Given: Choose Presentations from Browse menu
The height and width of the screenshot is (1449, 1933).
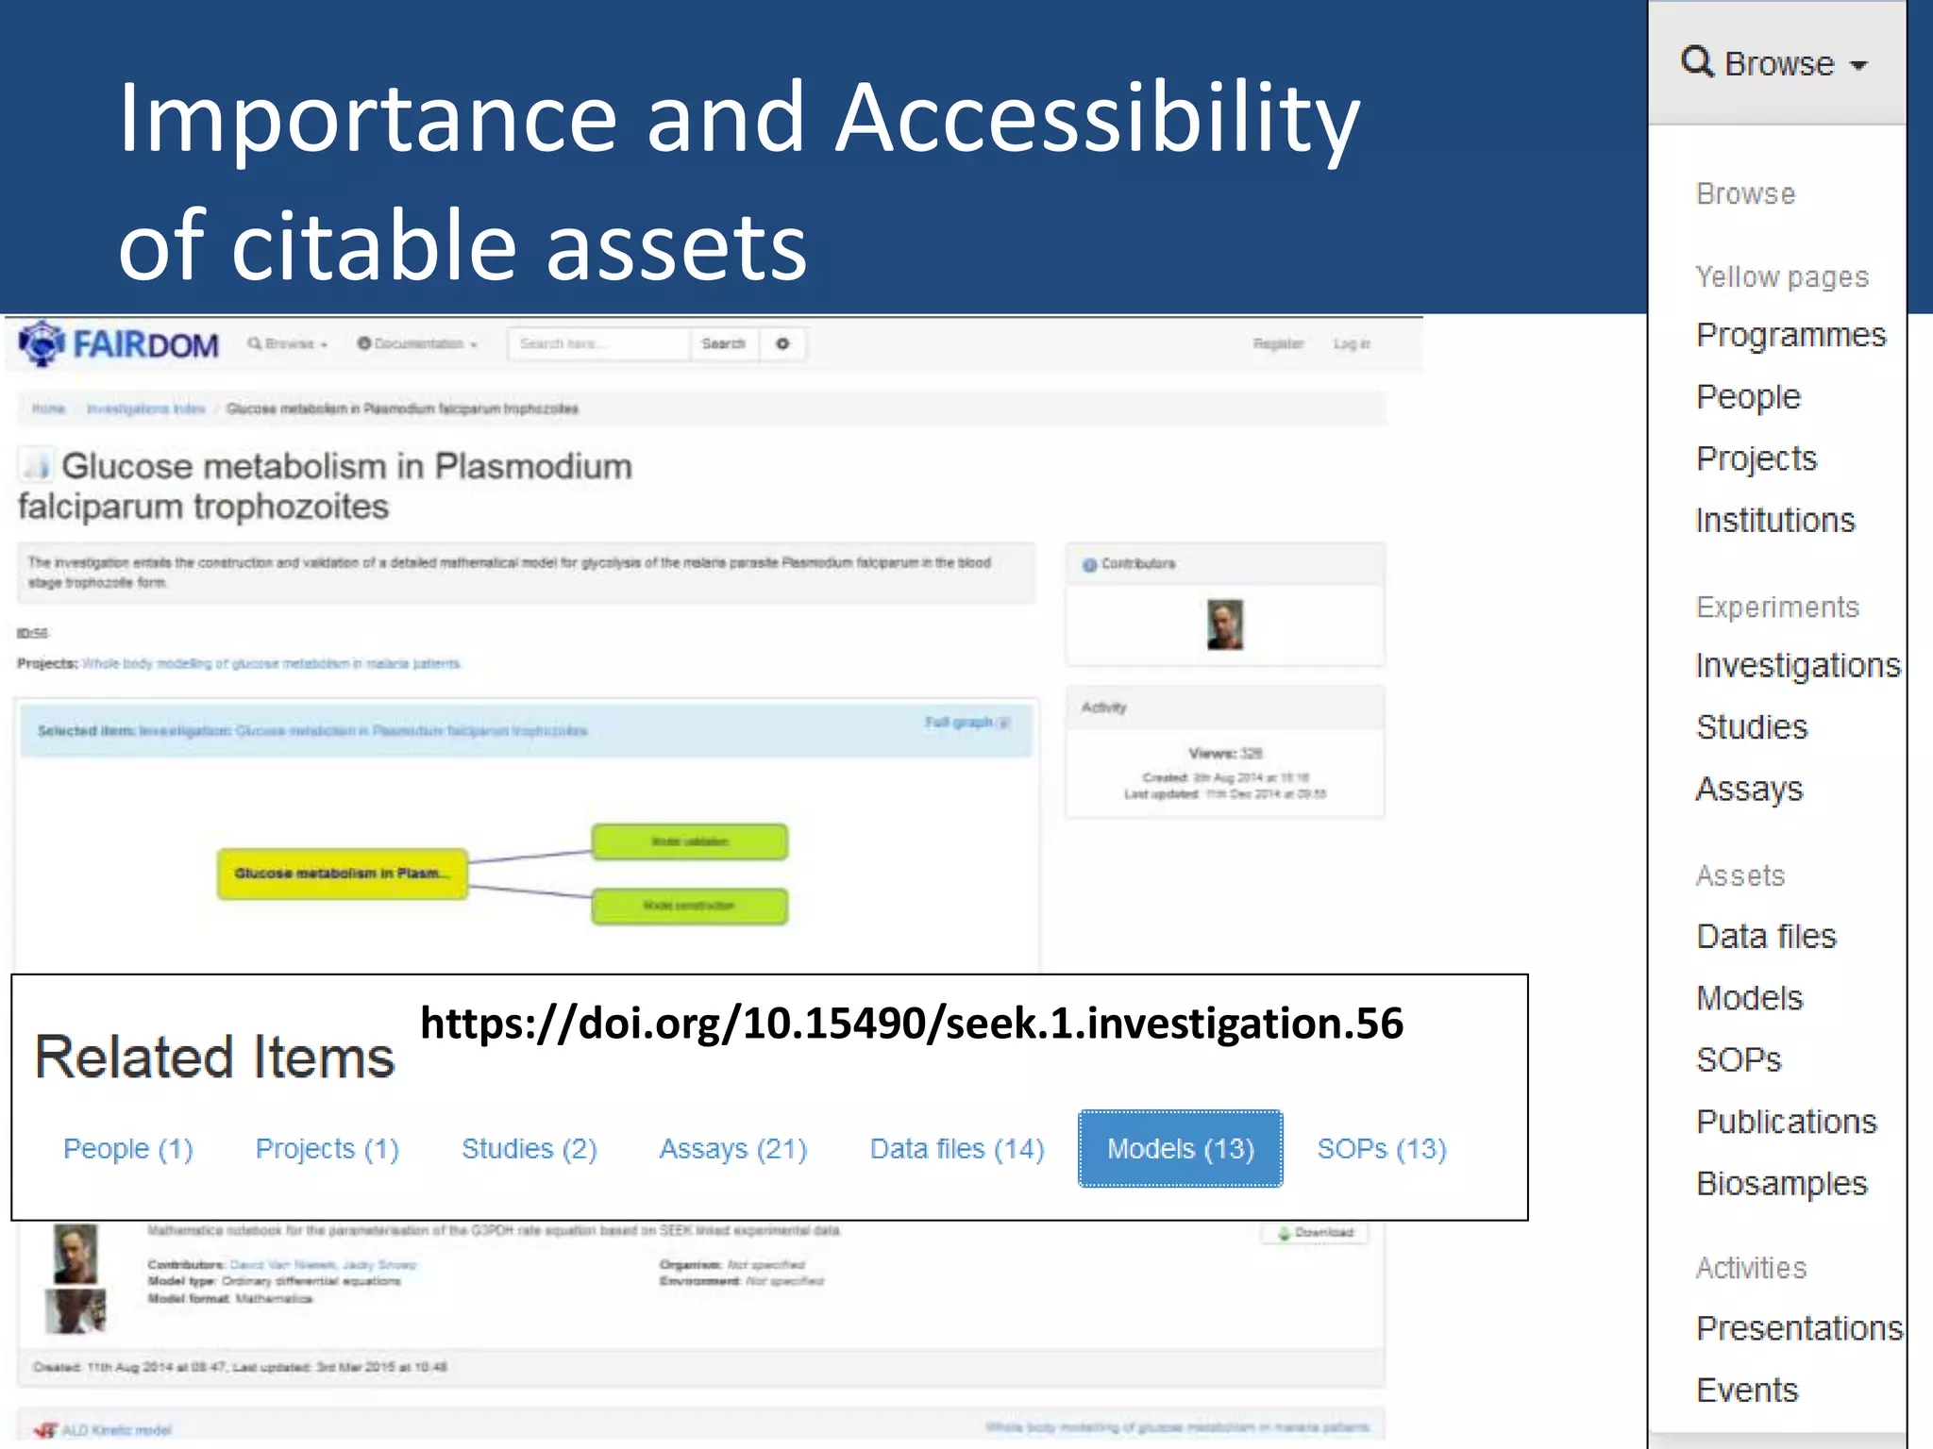Looking at the screenshot, I should 1799,1328.
